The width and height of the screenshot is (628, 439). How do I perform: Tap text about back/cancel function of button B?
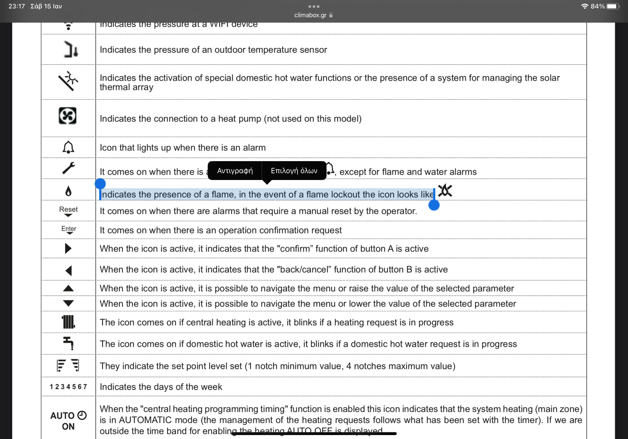[x=274, y=270]
